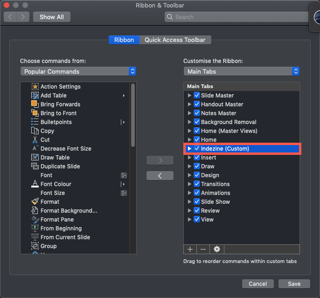320x298 pixels.
Task: Click the Decrease Font Size icon
Action: click(35, 148)
